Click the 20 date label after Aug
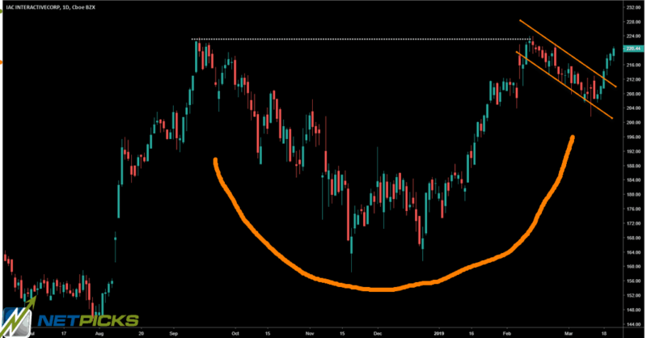Screen dimensions: 647x338 (141, 333)
